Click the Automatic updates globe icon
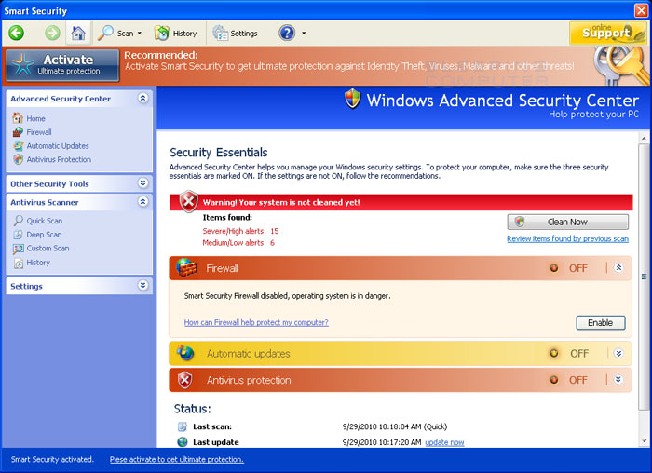This screenshot has height=473, width=652. [185, 353]
